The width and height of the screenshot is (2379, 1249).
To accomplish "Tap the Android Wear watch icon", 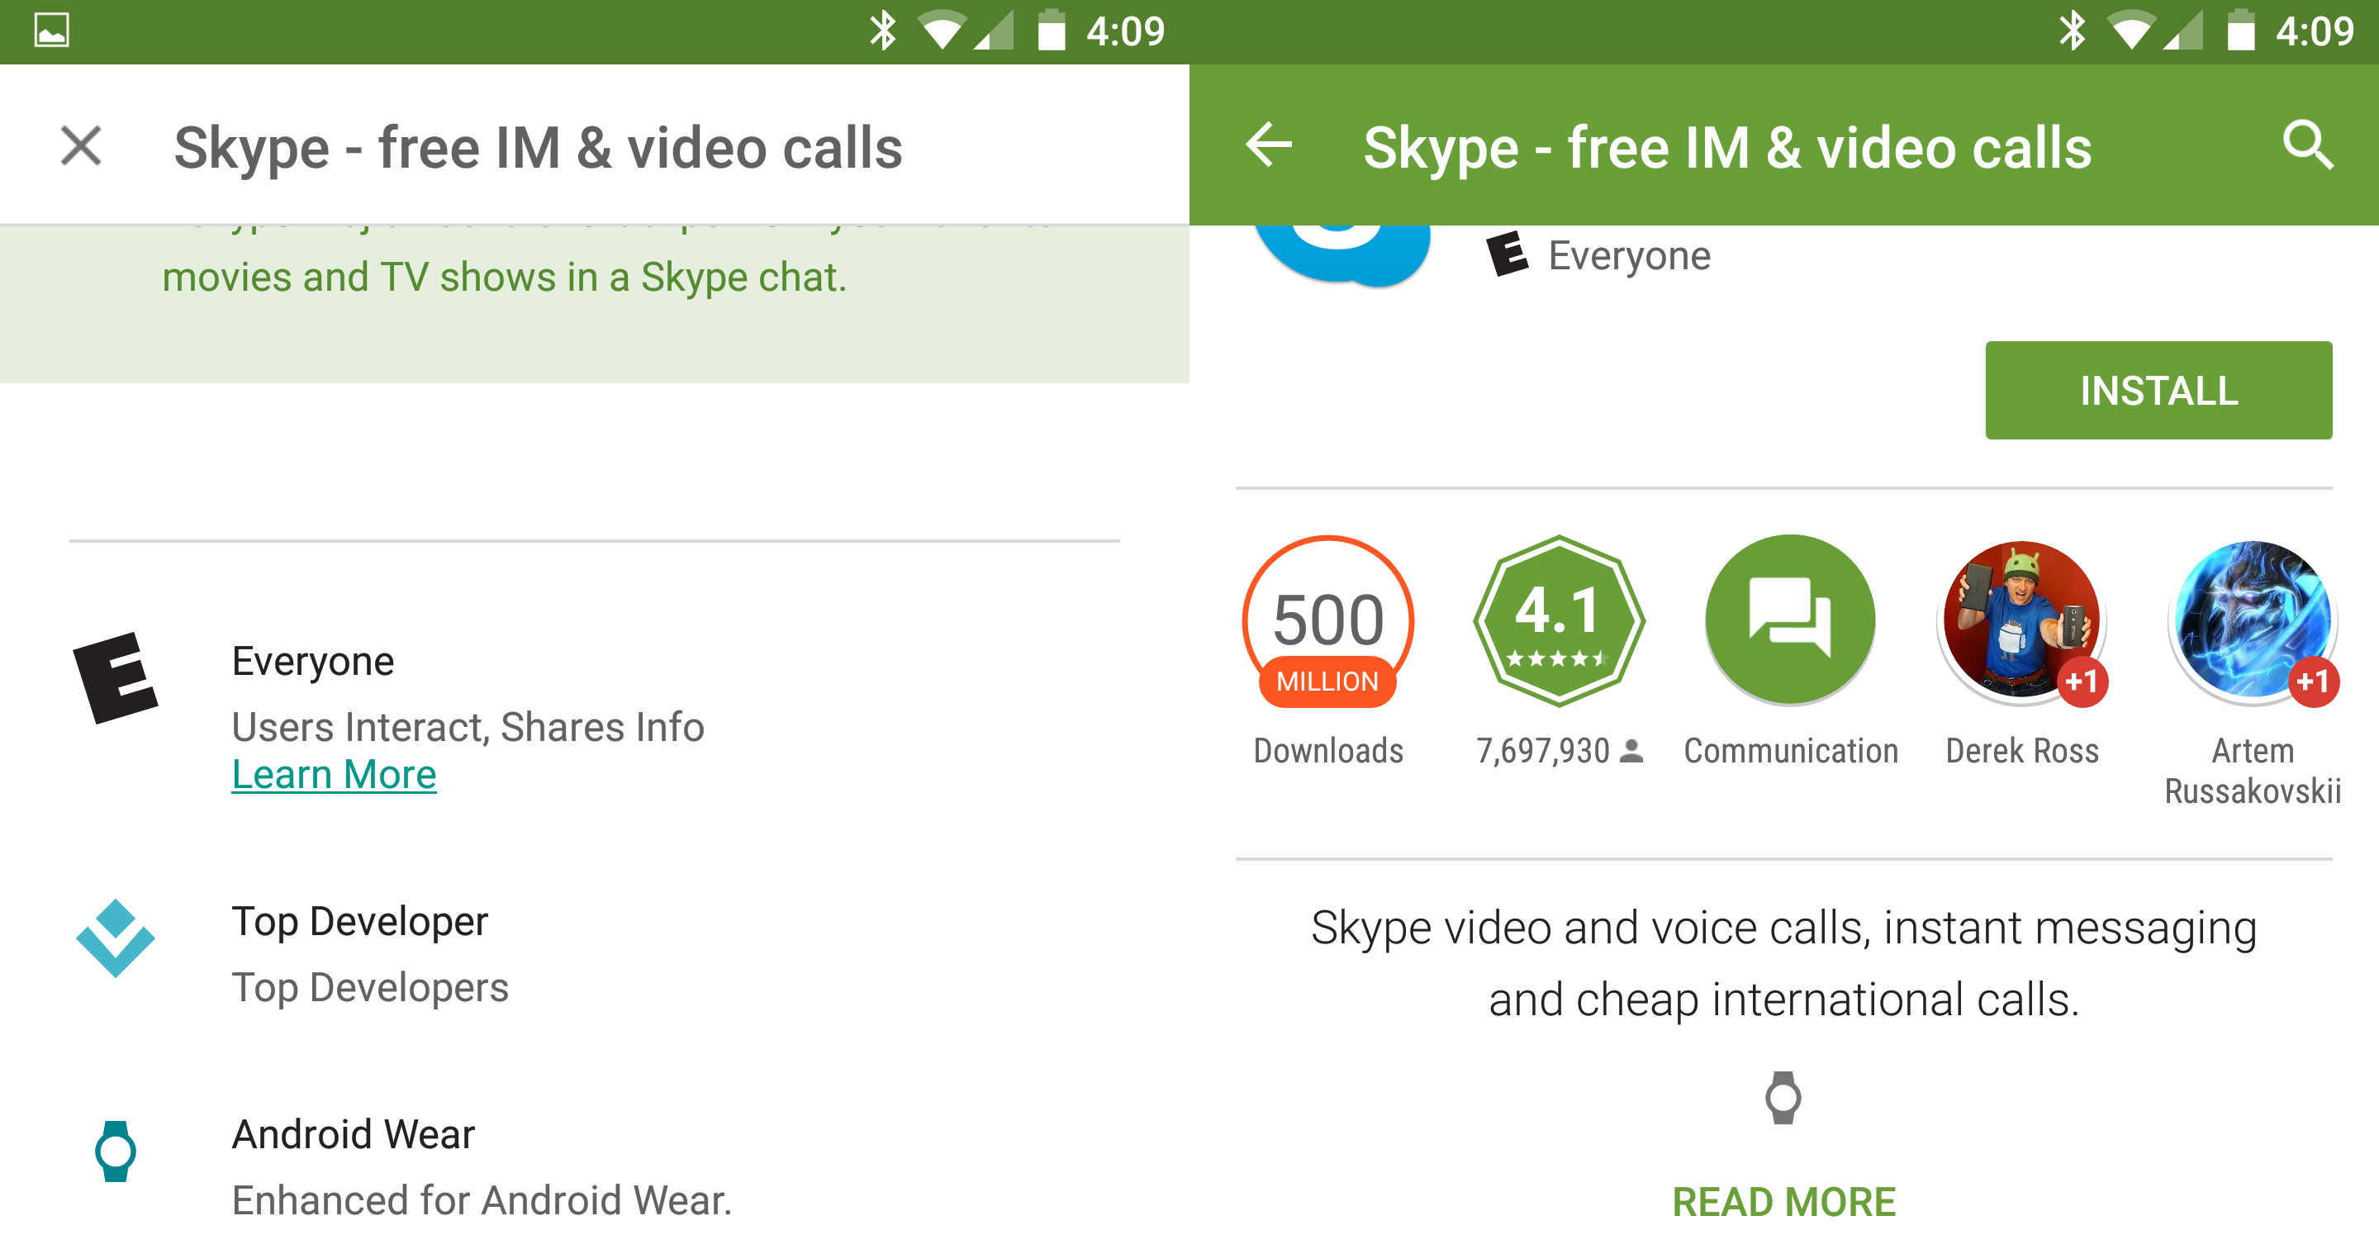I will pos(116,1151).
